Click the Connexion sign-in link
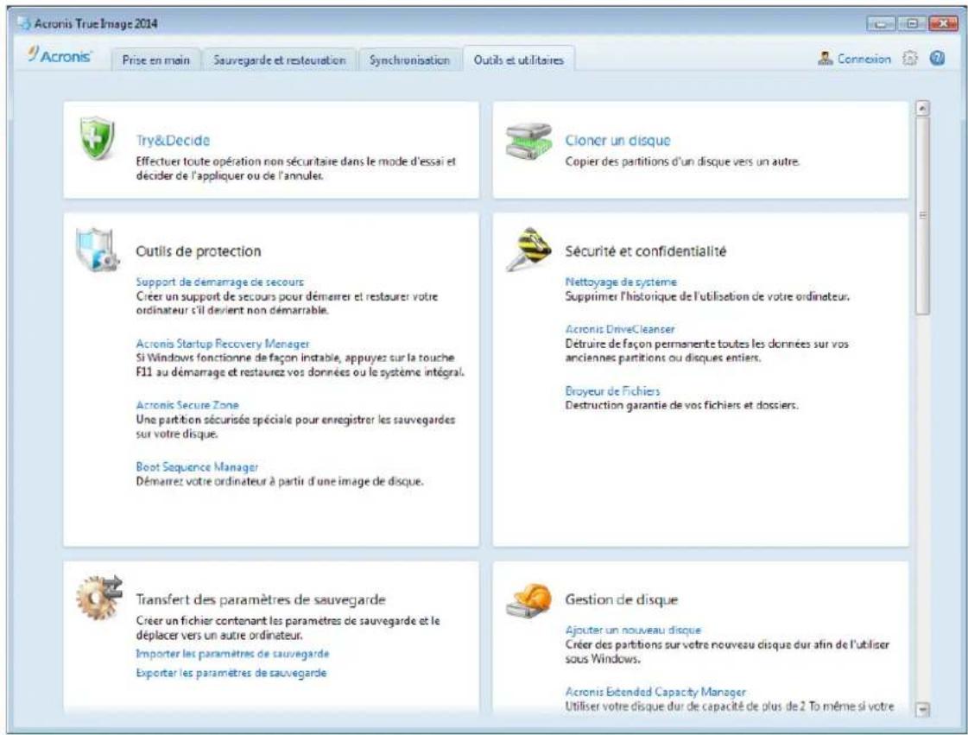The height and width of the screenshot is (735, 968). point(864,59)
